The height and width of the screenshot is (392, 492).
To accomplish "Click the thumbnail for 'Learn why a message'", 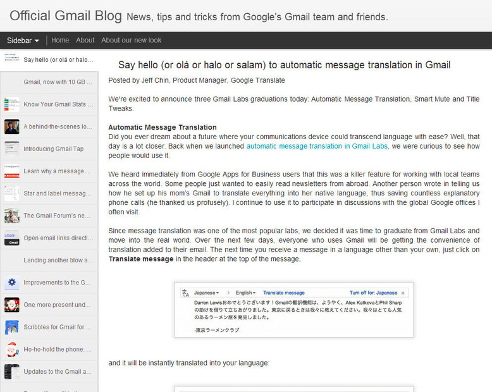I will pyautogui.click(x=12, y=171).
